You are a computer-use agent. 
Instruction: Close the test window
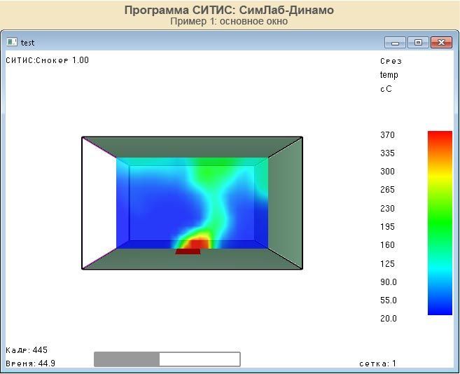441,42
